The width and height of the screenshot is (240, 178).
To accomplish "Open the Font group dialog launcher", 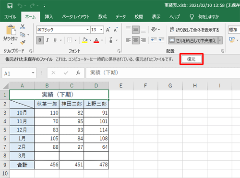I will point(119,51).
